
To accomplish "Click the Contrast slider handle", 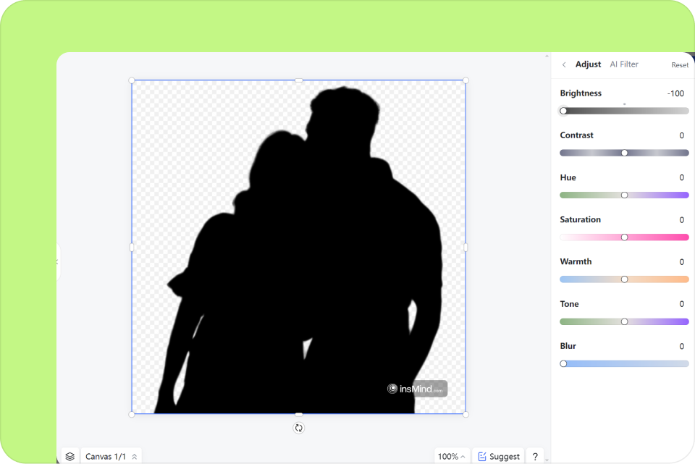I will [x=624, y=153].
